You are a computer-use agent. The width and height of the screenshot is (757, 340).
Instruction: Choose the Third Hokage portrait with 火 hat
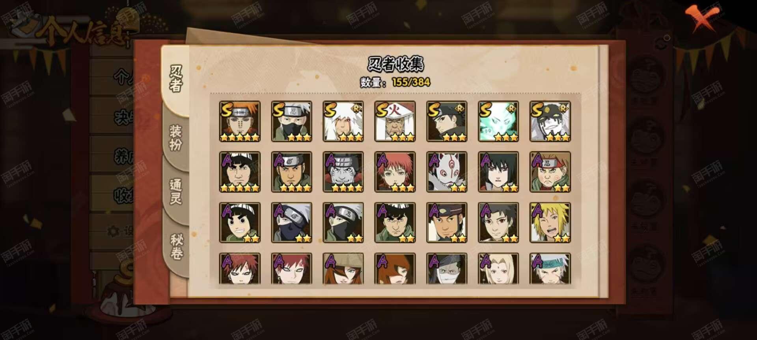[x=395, y=121]
